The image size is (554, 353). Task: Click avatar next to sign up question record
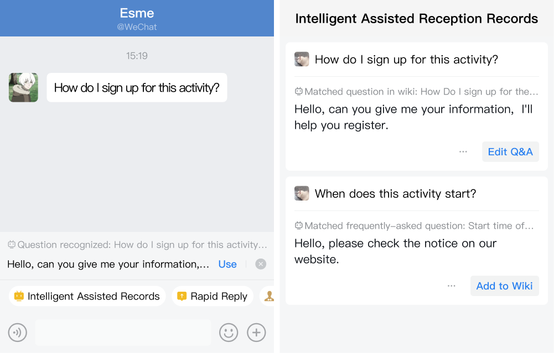pyautogui.click(x=302, y=59)
